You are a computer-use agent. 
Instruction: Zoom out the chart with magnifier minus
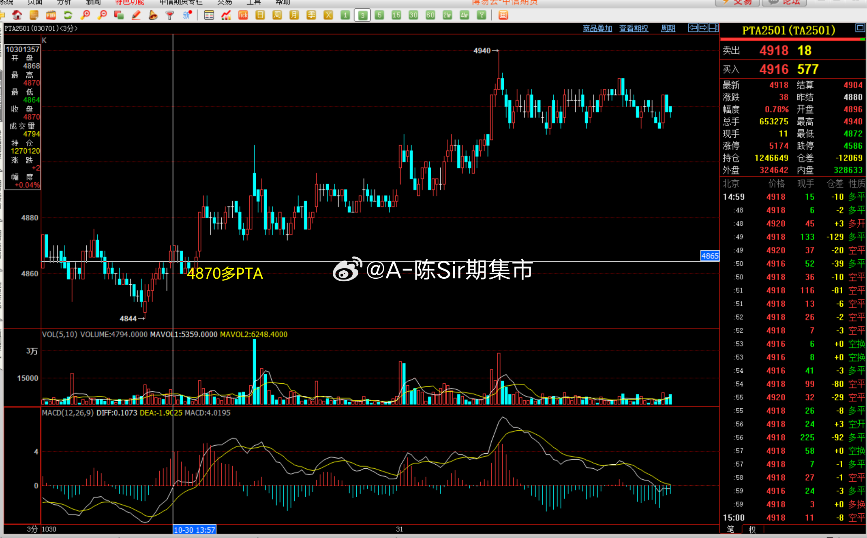pos(103,15)
